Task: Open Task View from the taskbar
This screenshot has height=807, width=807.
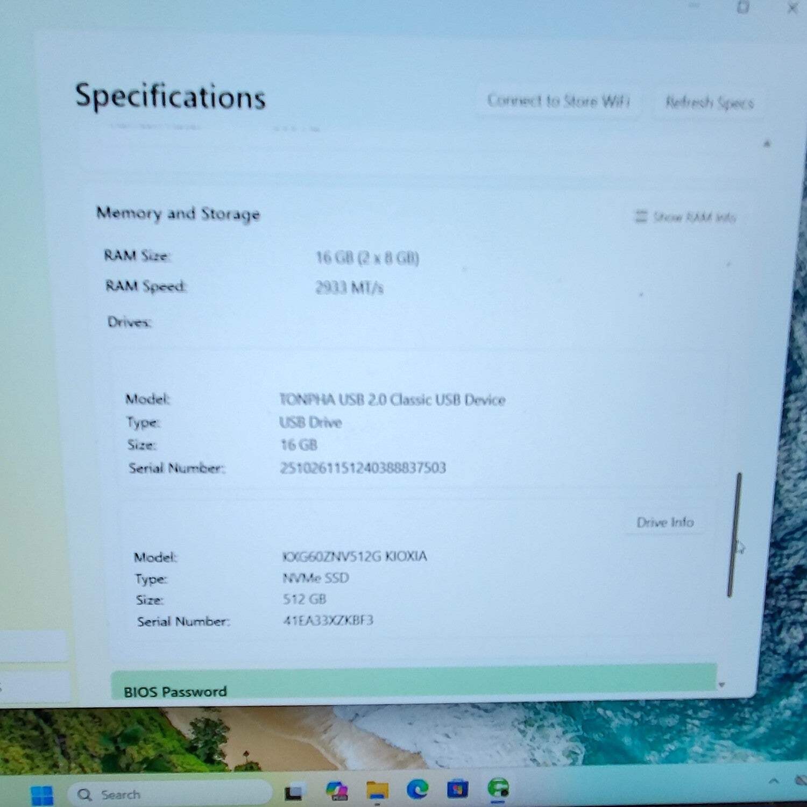Action: (x=294, y=792)
